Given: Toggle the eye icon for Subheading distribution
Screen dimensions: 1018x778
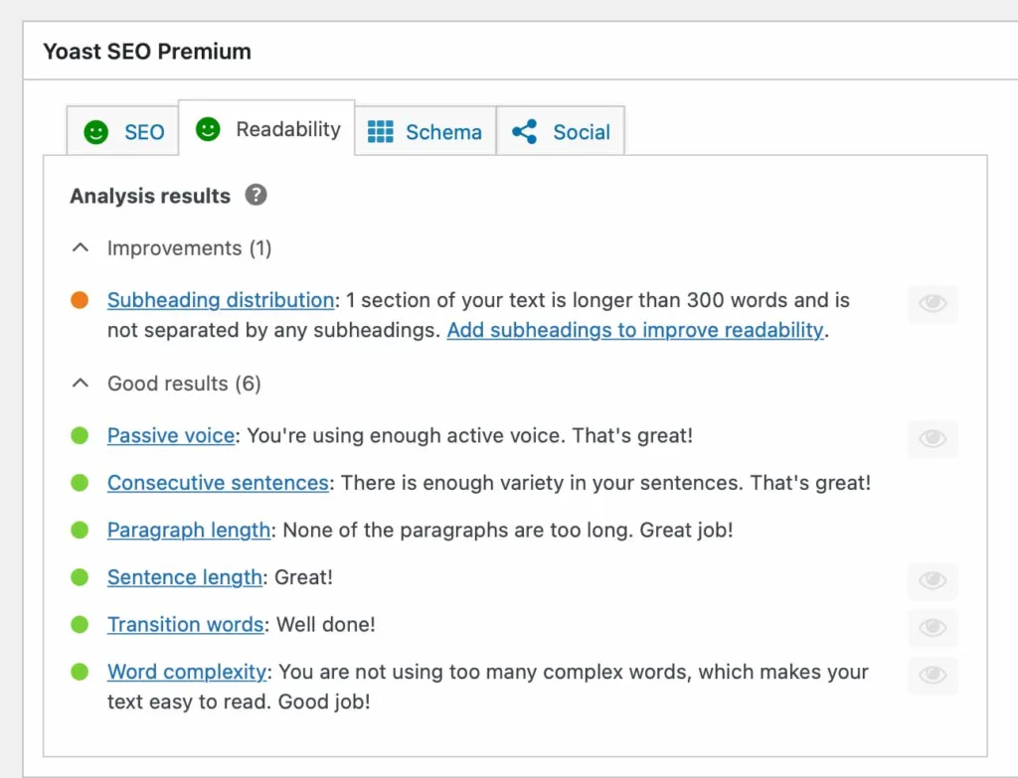Looking at the screenshot, I should click(x=932, y=303).
